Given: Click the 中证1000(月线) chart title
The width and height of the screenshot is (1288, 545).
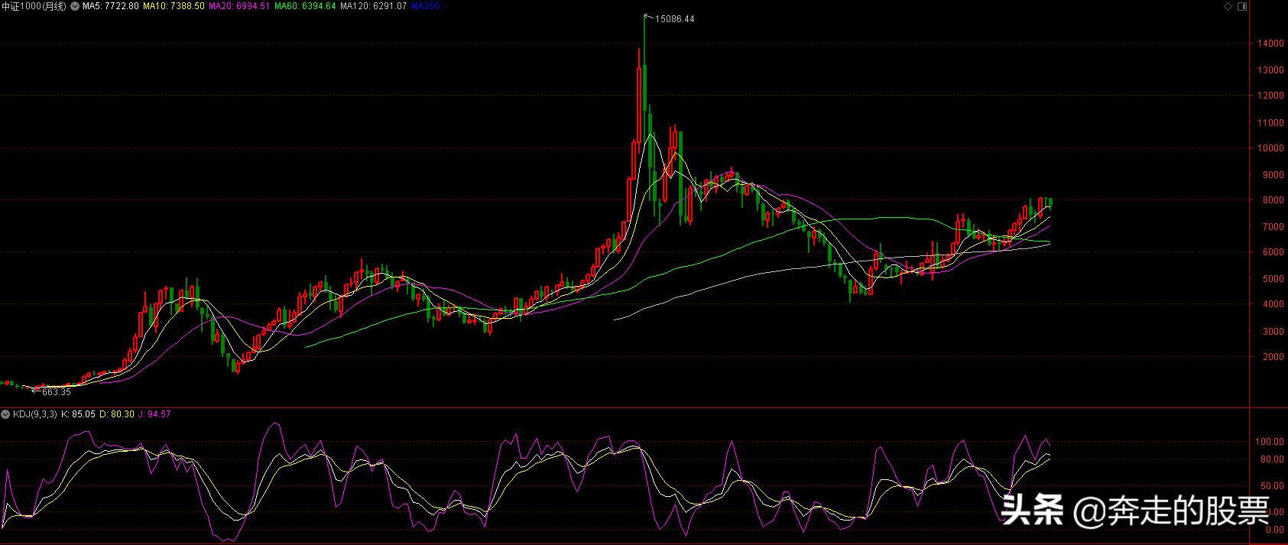Looking at the screenshot, I should point(34,6).
